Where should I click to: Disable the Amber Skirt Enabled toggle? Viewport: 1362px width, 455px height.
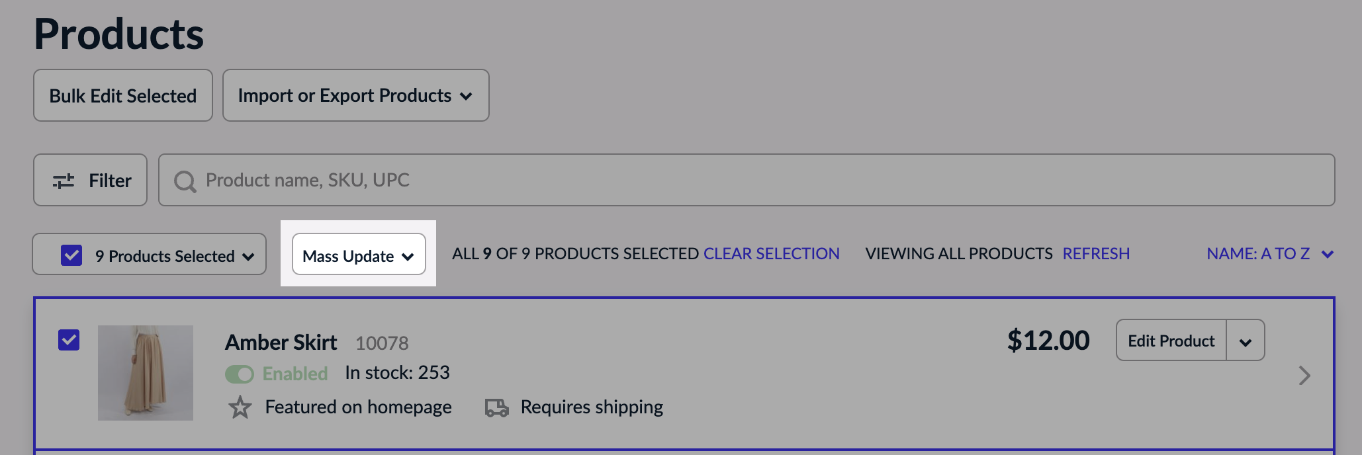pyautogui.click(x=240, y=374)
